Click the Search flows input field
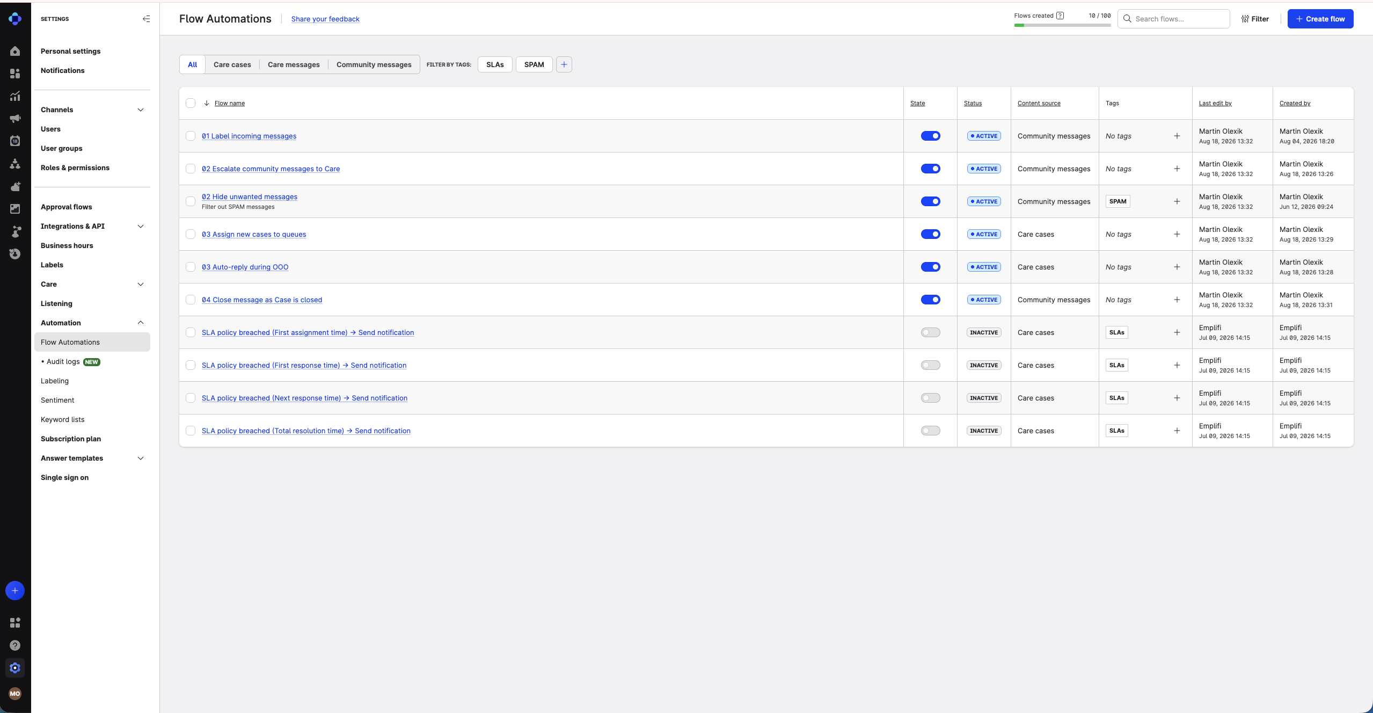The width and height of the screenshot is (1373, 713). [1174, 19]
